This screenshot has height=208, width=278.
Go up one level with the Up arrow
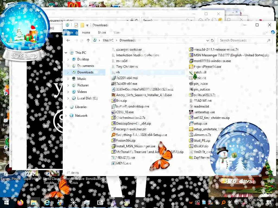click(88, 40)
